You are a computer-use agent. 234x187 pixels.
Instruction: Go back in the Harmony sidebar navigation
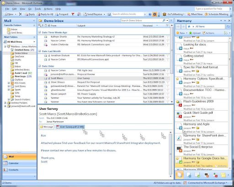178,27
